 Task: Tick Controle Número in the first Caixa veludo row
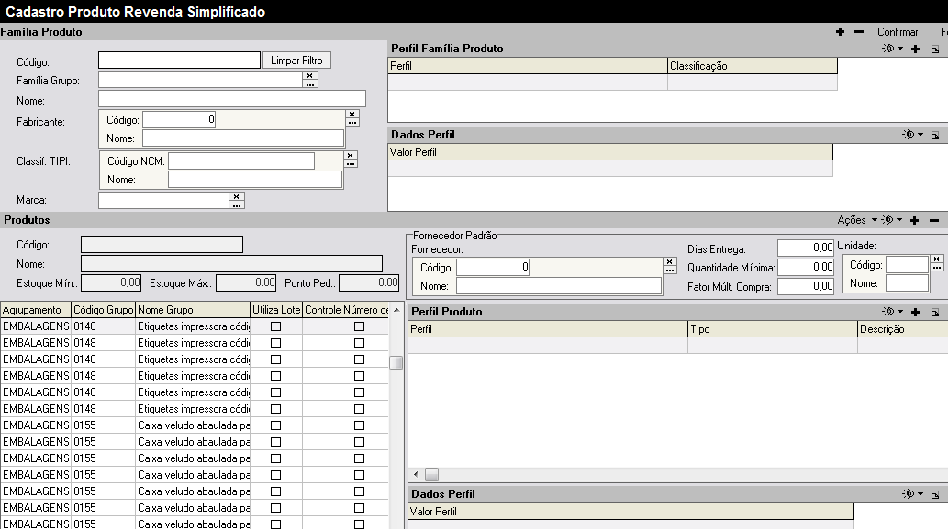click(360, 425)
